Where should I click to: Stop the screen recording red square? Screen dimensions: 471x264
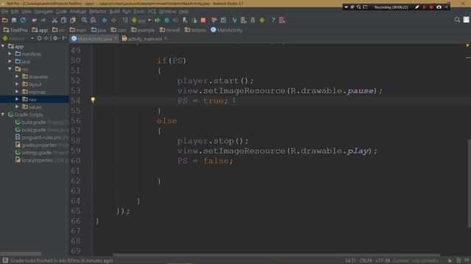[x=431, y=7]
